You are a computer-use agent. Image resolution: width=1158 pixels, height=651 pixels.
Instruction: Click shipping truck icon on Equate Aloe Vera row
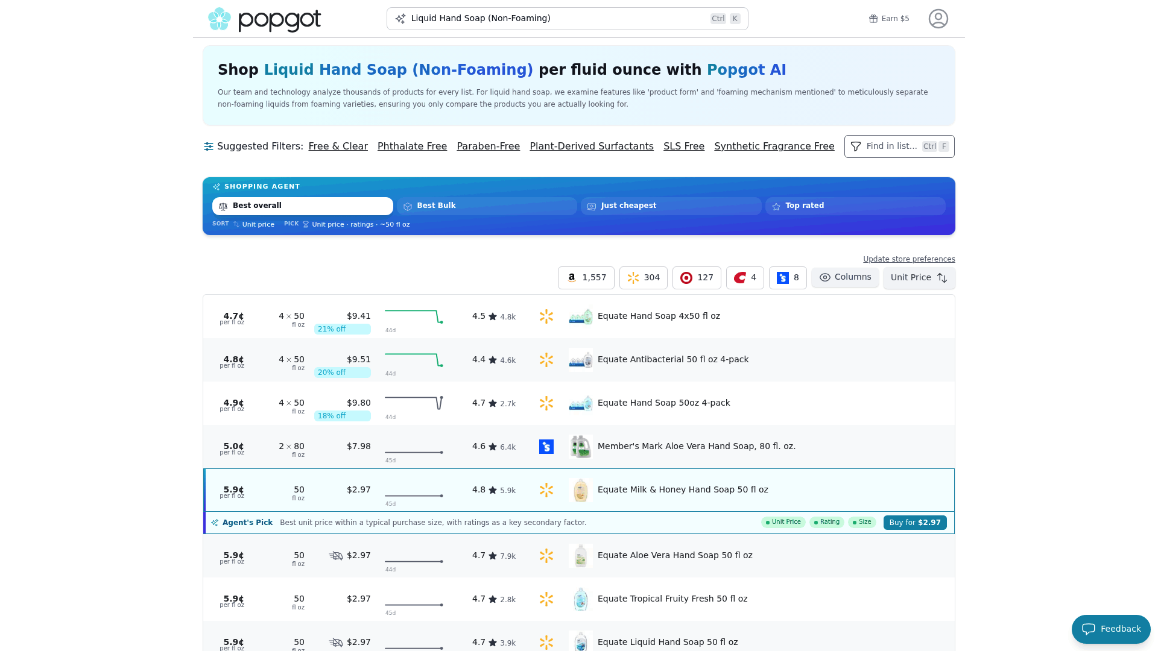tap(336, 556)
